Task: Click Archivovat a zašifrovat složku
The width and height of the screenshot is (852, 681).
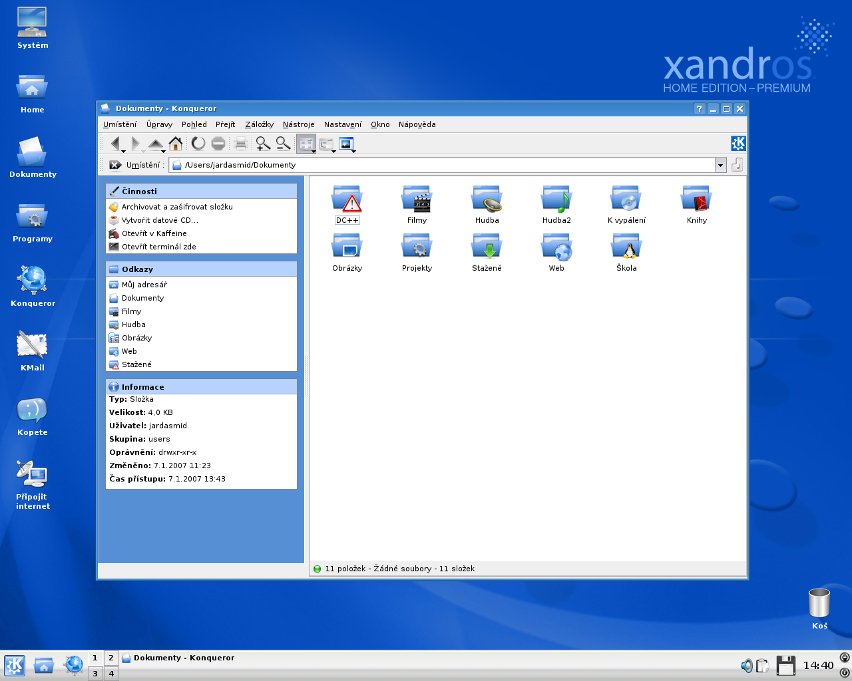Action: pyautogui.click(x=177, y=207)
